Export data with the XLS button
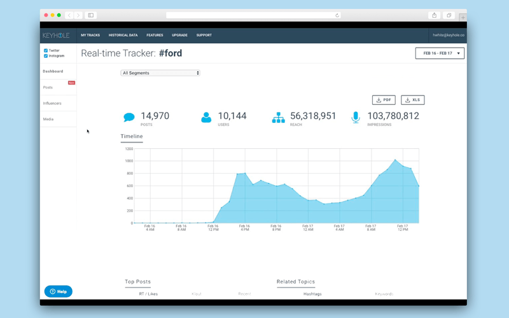 (x=412, y=100)
